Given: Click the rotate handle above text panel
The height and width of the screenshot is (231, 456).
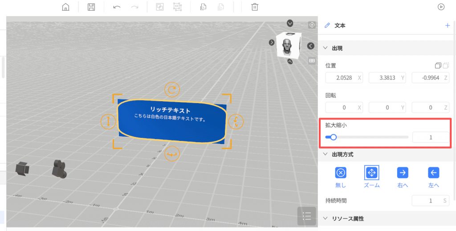Looking at the screenshot, I should (x=172, y=89).
